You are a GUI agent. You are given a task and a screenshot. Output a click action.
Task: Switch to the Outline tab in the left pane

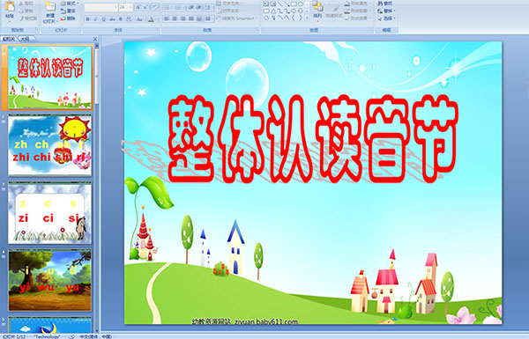[x=25, y=39]
